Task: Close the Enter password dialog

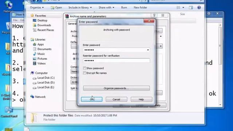Action: (149, 21)
